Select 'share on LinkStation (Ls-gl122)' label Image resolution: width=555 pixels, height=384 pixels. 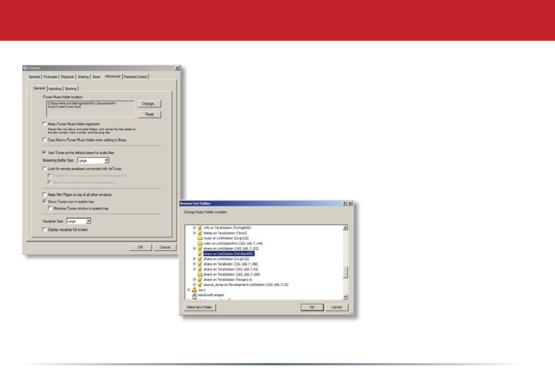226,259
